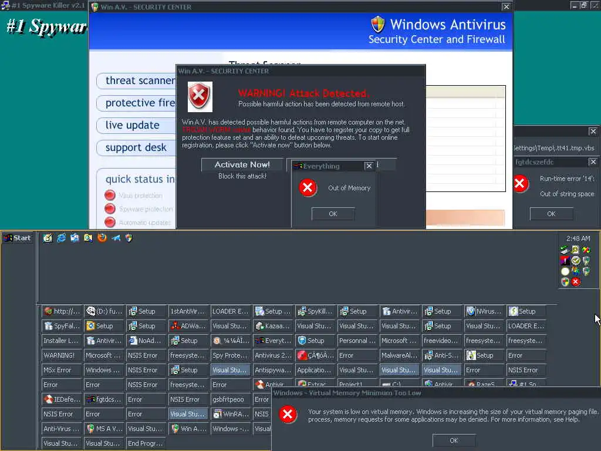Click the Block this attack! text
Viewport: 601px width, 451px height.
242,176
